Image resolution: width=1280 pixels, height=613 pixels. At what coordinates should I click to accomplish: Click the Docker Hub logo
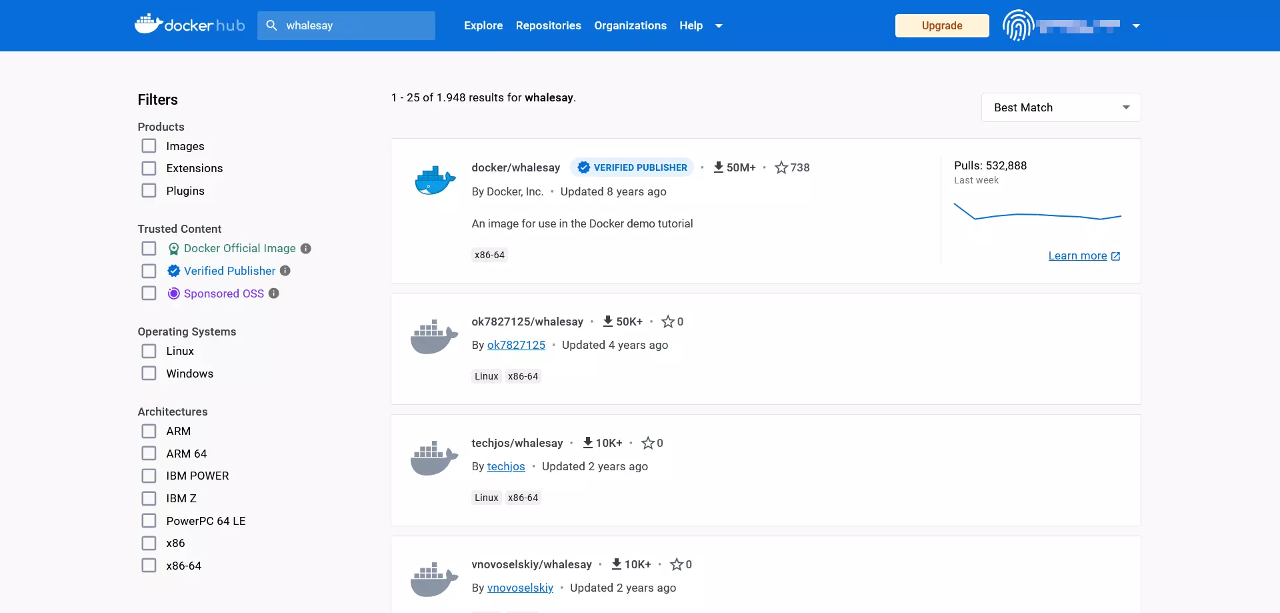point(189,25)
